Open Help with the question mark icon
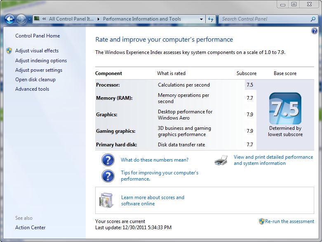The image size is (322, 242). tap(315, 31)
